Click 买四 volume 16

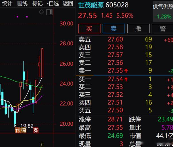[x=149, y=102]
